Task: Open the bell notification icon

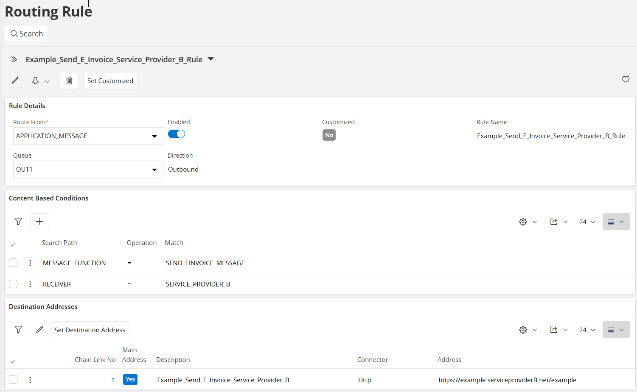Action: [x=36, y=81]
